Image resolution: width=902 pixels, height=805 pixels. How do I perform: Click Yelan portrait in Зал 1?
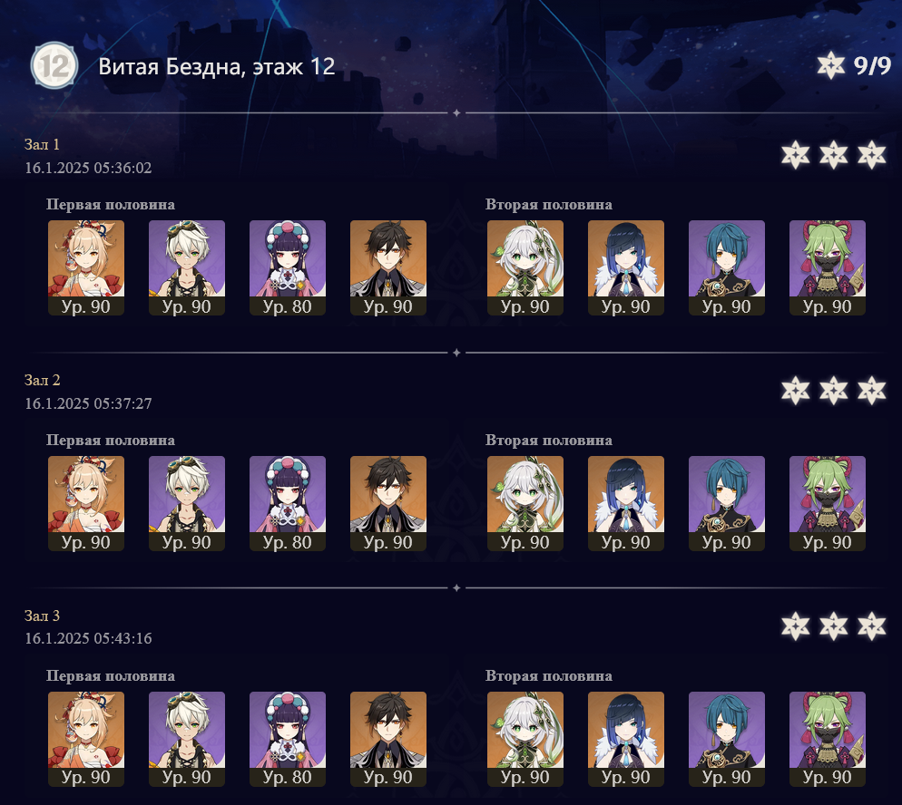click(626, 267)
